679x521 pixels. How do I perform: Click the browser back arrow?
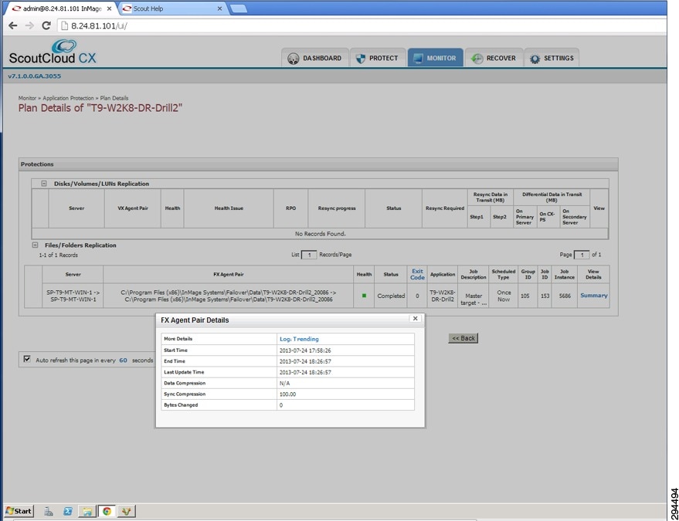point(12,25)
